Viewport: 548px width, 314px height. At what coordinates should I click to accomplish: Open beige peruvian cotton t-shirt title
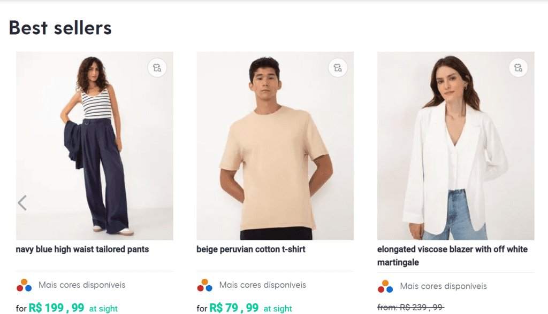(251, 249)
